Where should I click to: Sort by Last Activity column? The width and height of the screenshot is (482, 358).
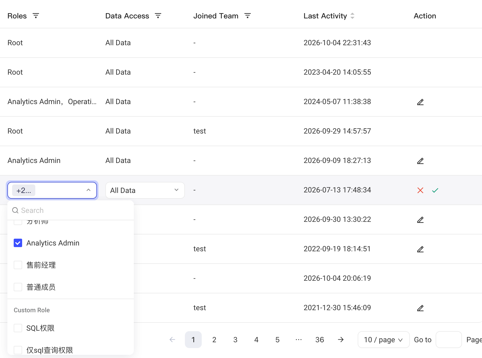click(352, 16)
